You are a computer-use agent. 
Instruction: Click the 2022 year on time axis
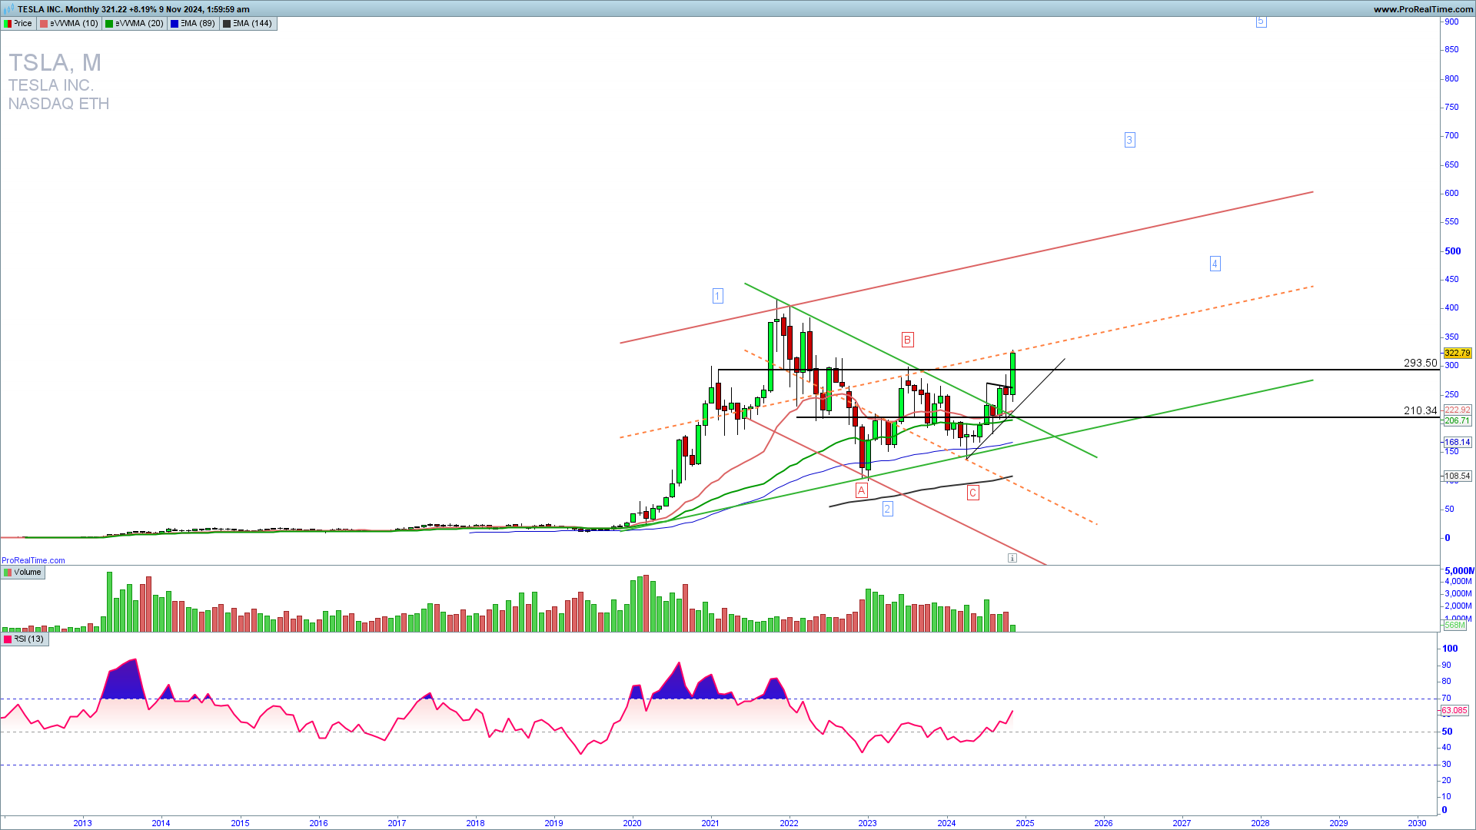[789, 823]
